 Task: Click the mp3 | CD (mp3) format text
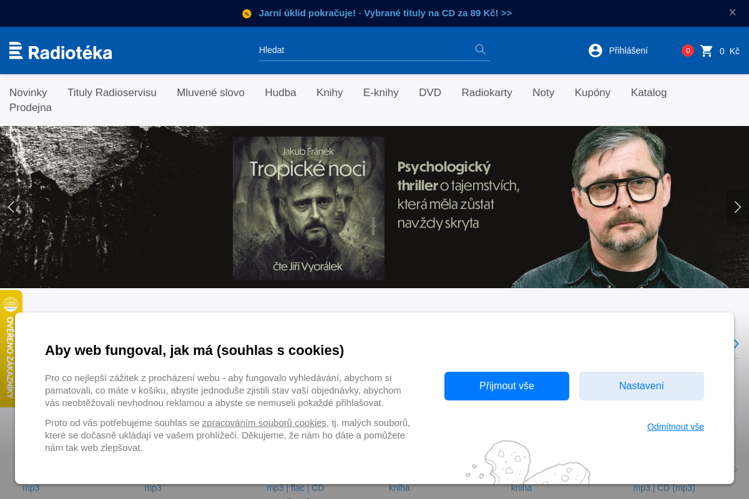pos(664,488)
